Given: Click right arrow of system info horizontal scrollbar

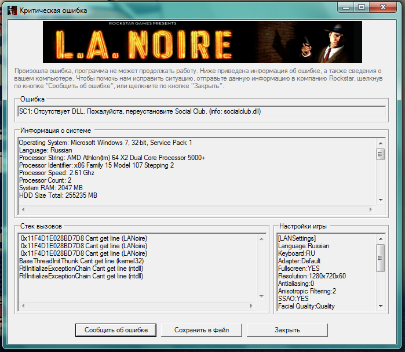Looking at the screenshot, I should [x=371, y=209].
